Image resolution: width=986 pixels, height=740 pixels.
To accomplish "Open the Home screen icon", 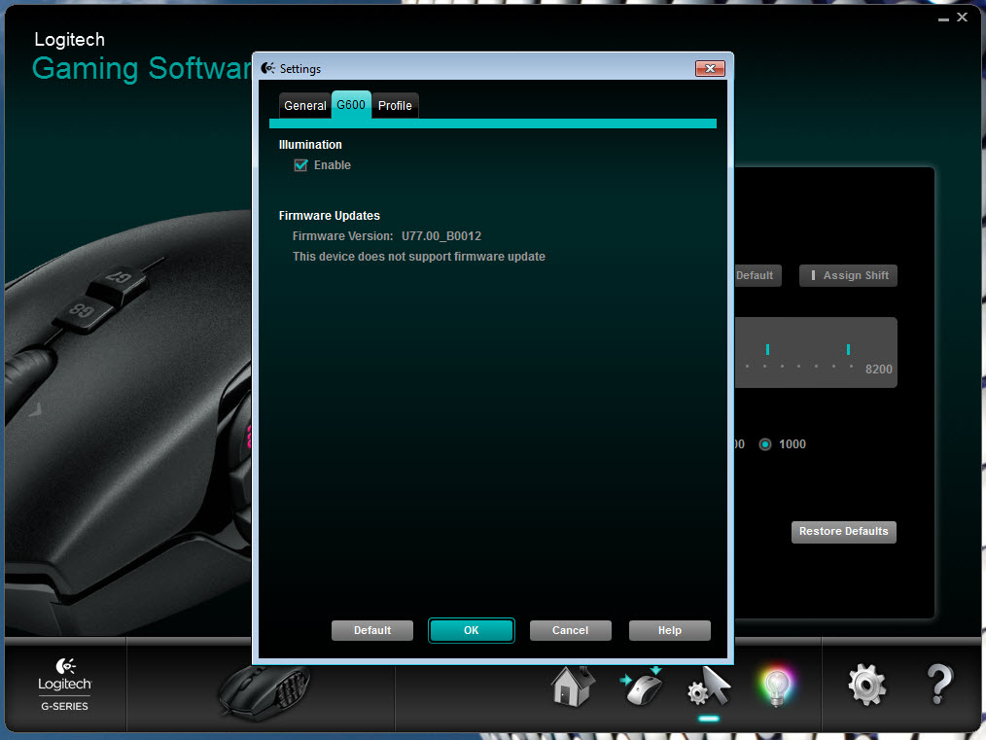I will [573, 686].
